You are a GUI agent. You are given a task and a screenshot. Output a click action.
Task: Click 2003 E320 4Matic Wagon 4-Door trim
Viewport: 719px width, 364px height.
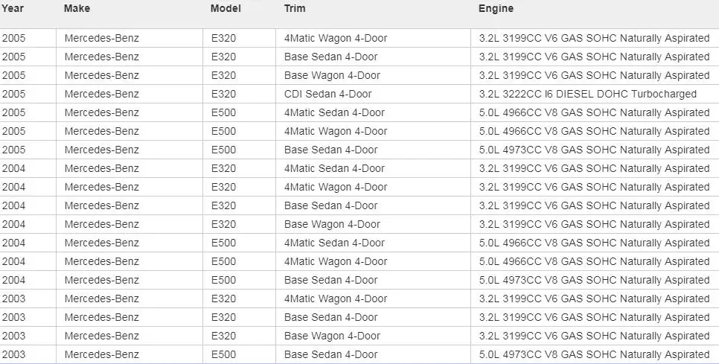coord(336,299)
